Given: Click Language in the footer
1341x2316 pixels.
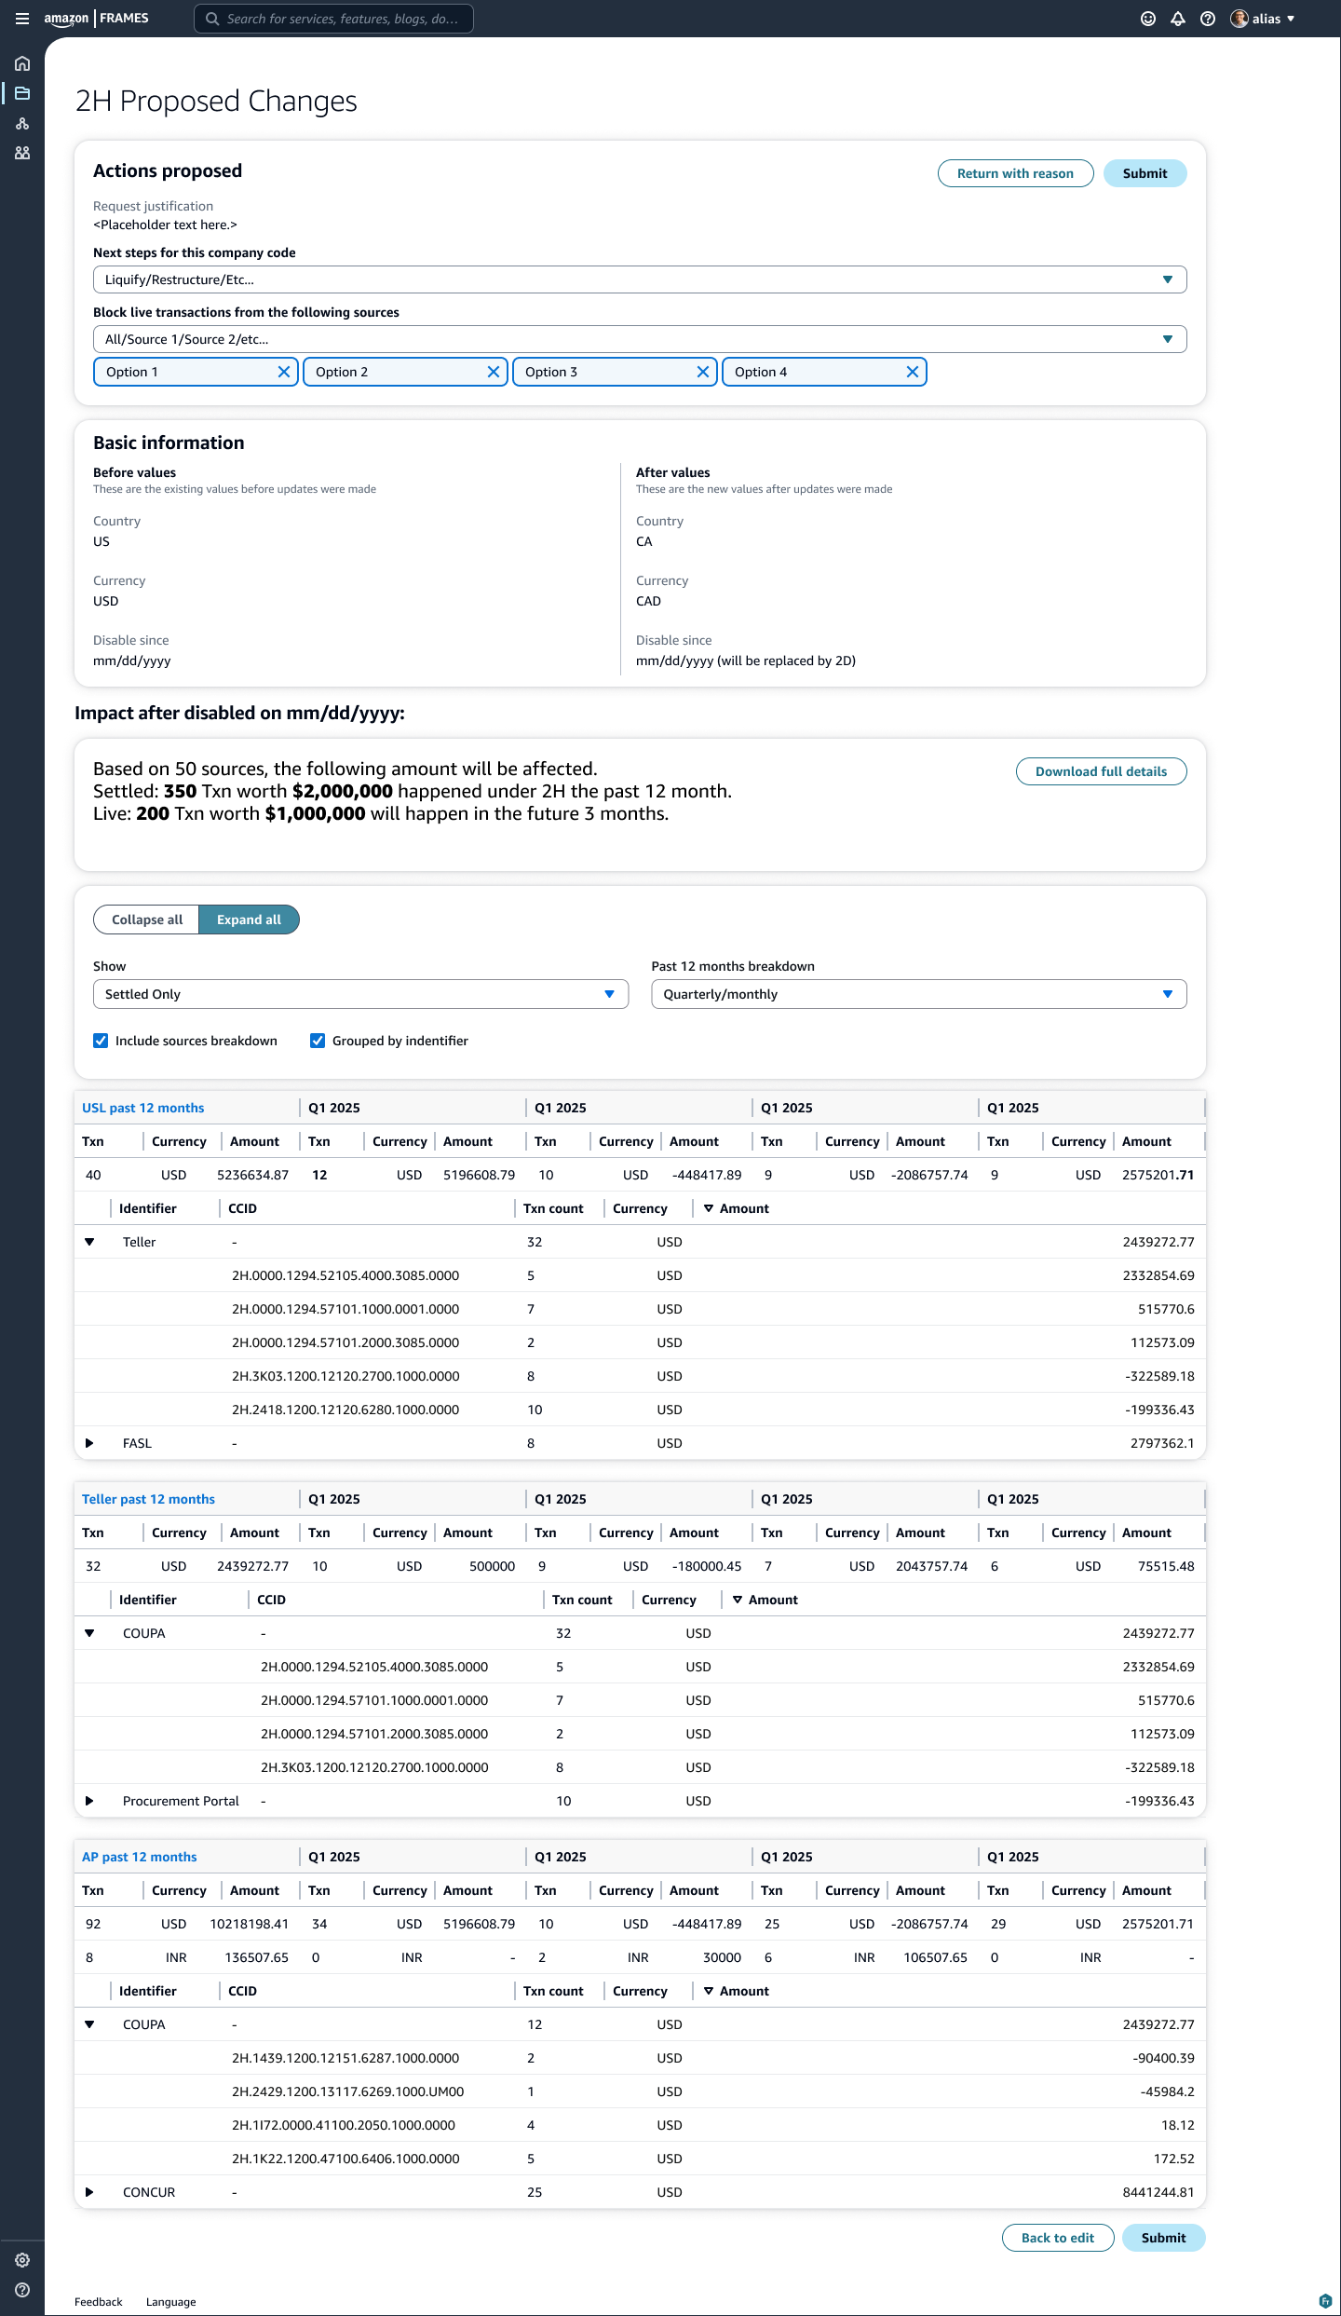Looking at the screenshot, I should pyautogui.click(x=170, y=2302).
